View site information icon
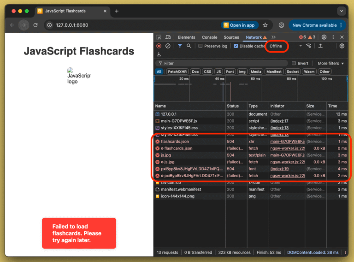The image size is (354, 262). pyautogui.click(x=49, y=25)
